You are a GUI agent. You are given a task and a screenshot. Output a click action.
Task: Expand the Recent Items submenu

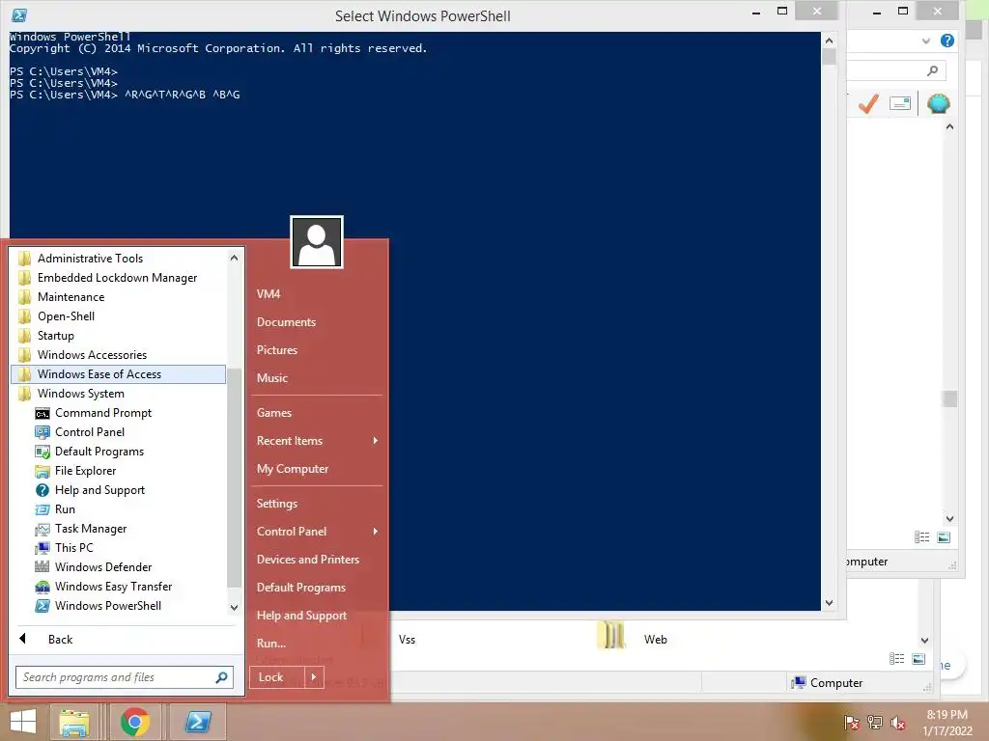317,441
